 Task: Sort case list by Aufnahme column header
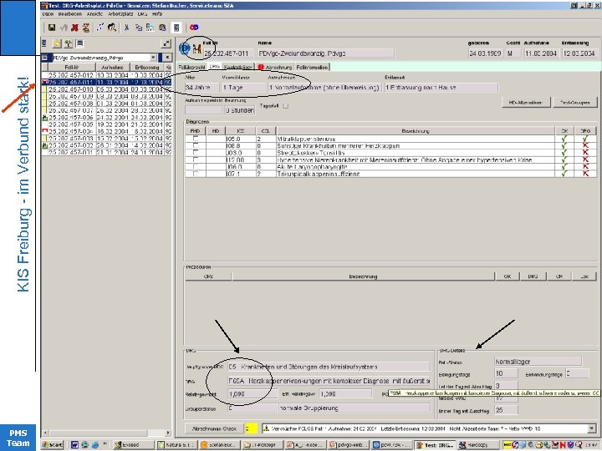point(113,67)
